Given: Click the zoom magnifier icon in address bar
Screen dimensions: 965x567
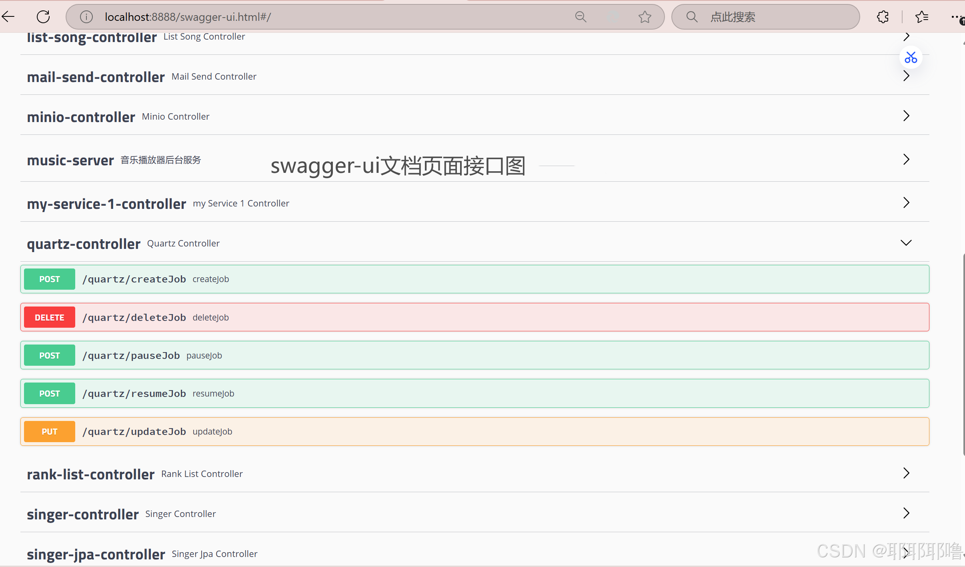Looking at the screenshot, I should point(581,17).
